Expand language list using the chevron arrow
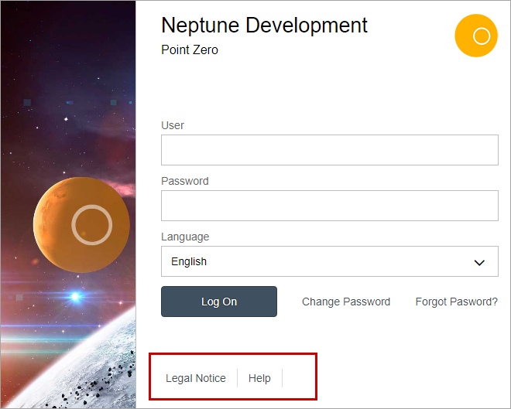The width and height of the screenshot is (511, 409). (480, 262)
